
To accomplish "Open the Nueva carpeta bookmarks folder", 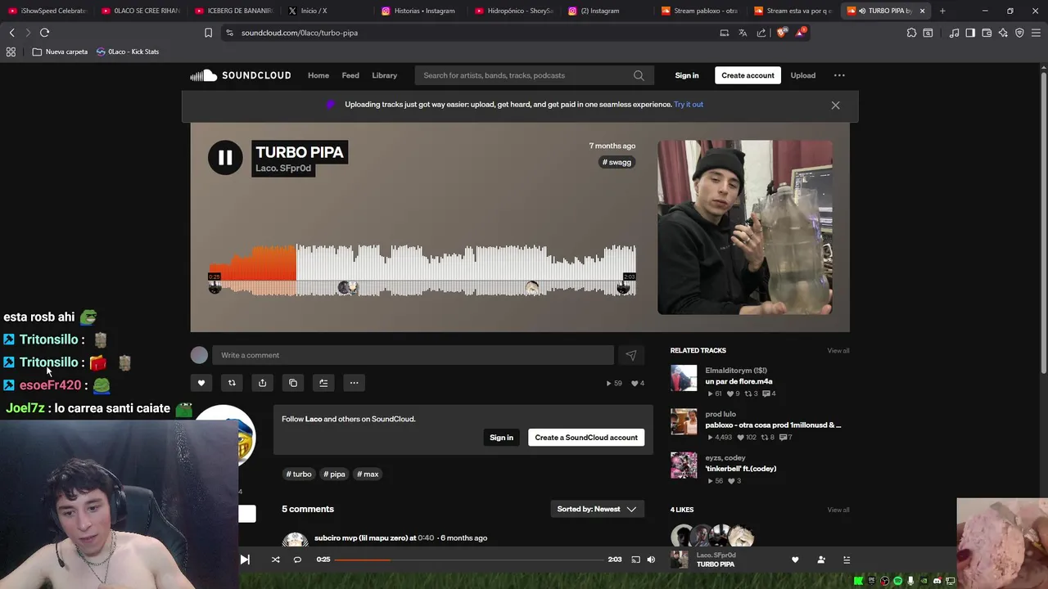I will click(60, 52).
